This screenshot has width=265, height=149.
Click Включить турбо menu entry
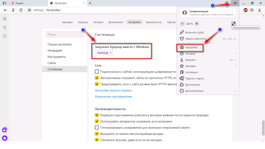(x=208, y=32)
